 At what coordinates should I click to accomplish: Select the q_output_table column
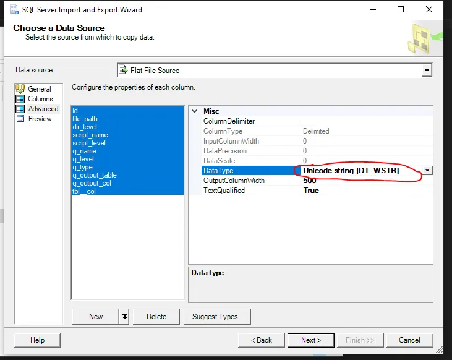click(x=128, y=175)
